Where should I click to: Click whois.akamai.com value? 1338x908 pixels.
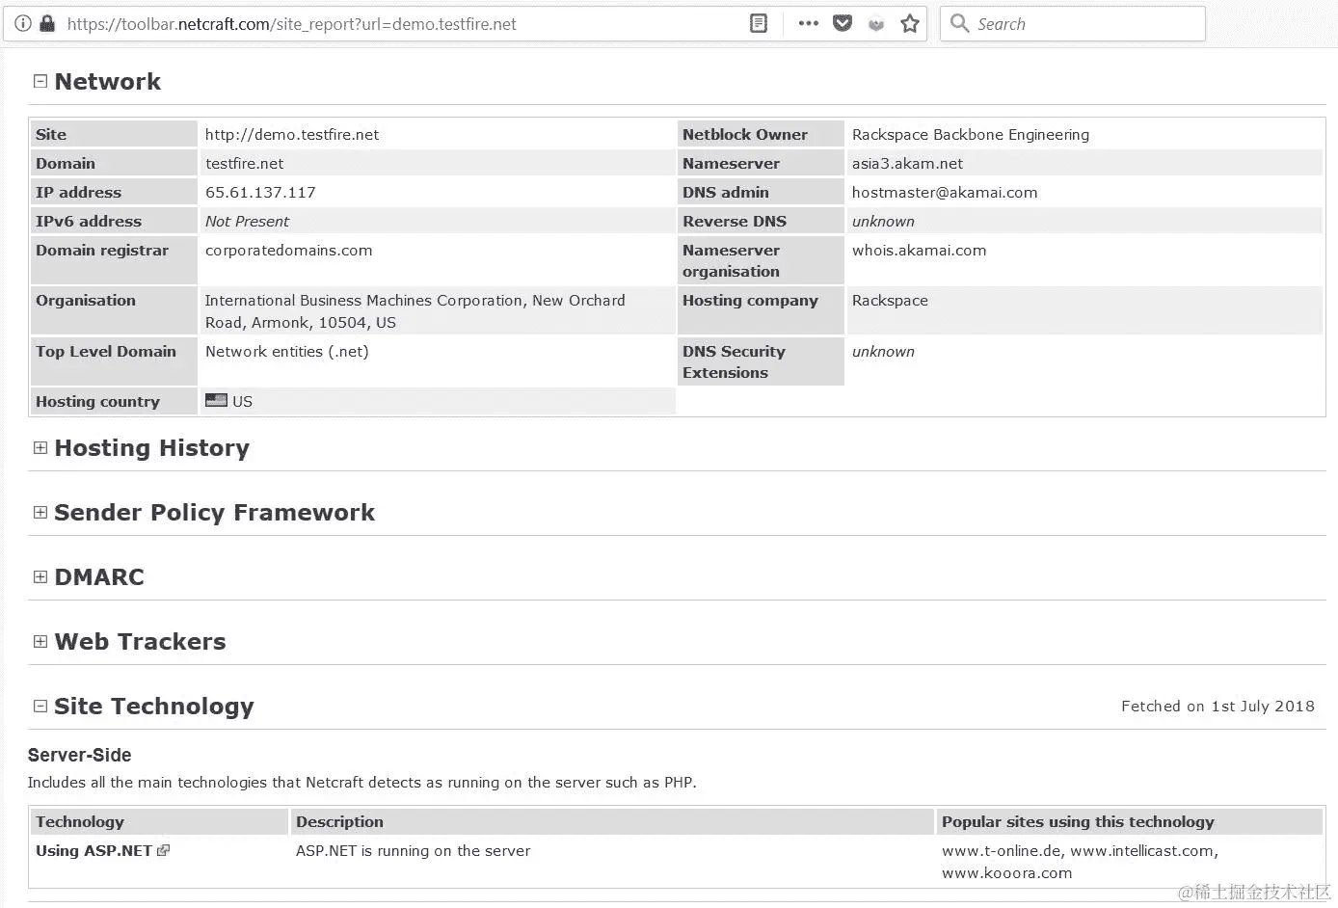tap(919, 250)
